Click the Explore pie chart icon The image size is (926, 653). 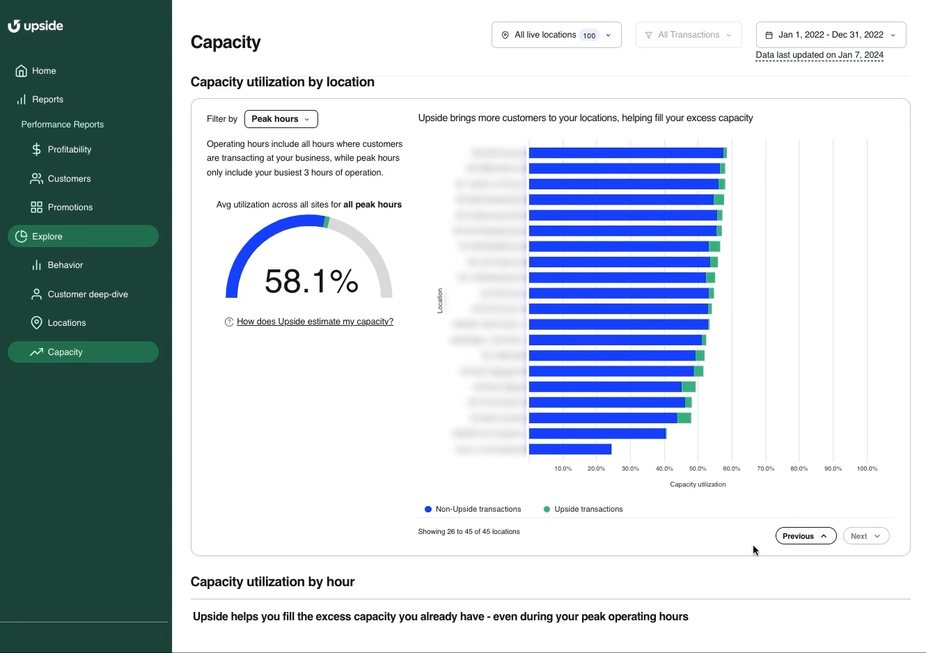pos(22,237)
